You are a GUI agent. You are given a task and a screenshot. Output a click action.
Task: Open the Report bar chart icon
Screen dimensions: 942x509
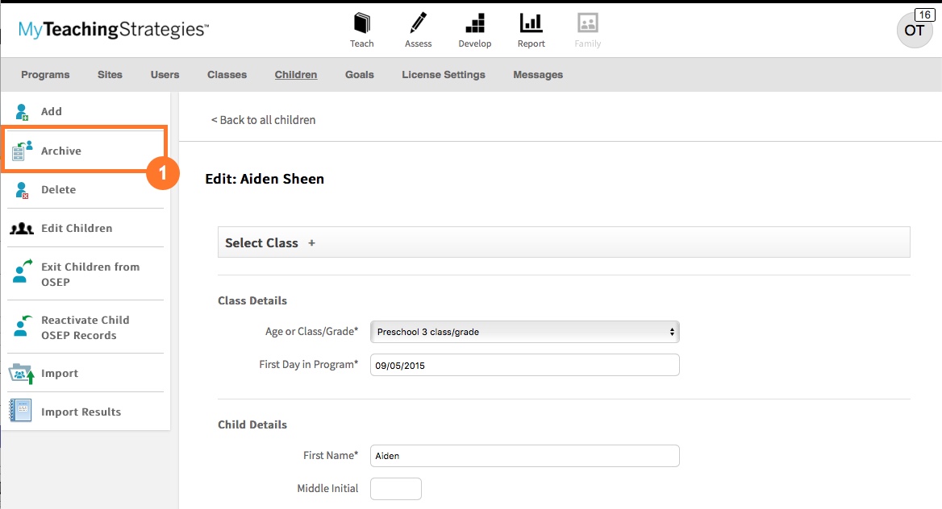coord(531,23)
